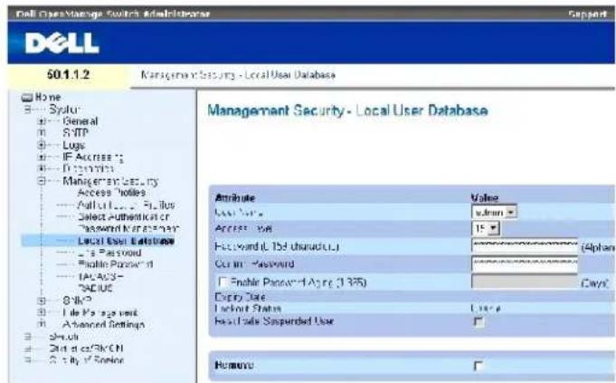Viewport: 616px width, 383px height.
Task: Open General under System
Action: coord(81,121)
